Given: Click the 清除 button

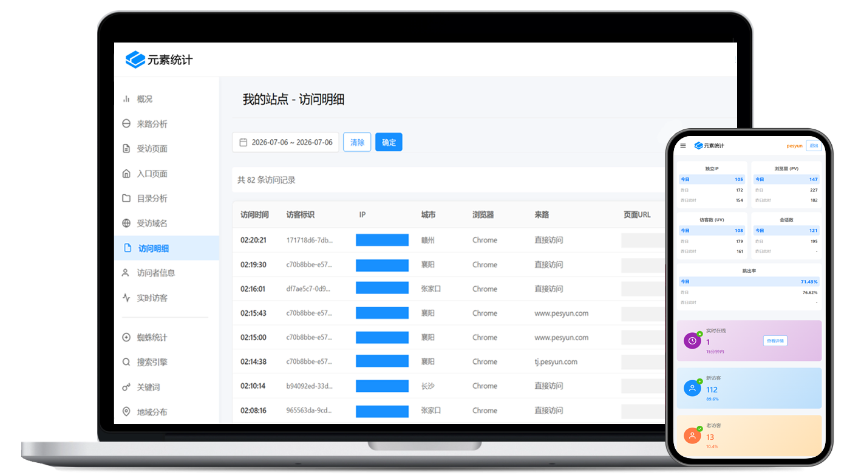Looking at the screenshot, I should (357, 142).
